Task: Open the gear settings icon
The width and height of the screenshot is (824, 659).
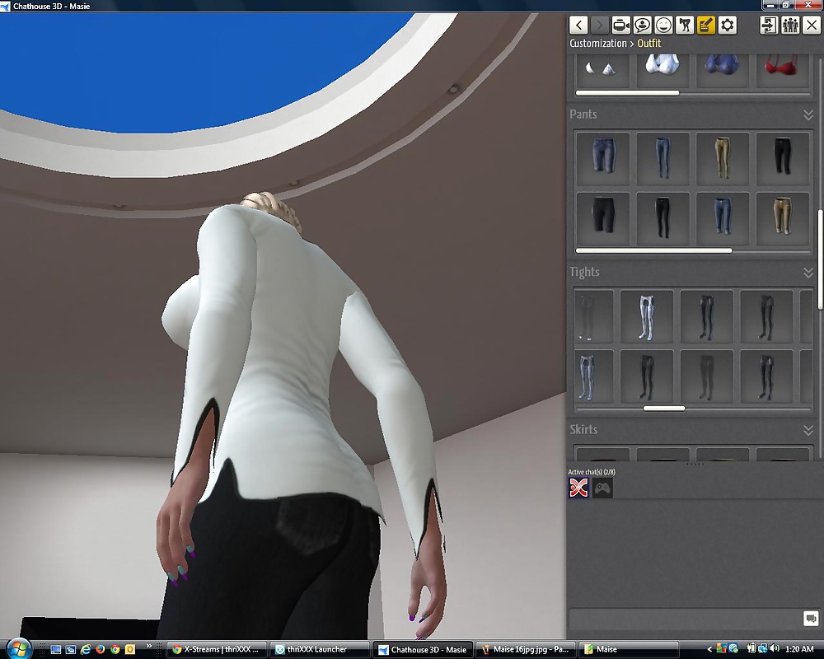Action: pos(728,26)
